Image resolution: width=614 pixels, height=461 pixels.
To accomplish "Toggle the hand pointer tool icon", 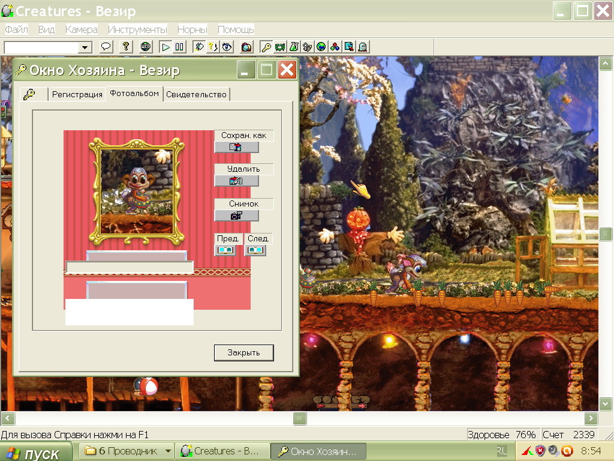I will pos(199,47).
